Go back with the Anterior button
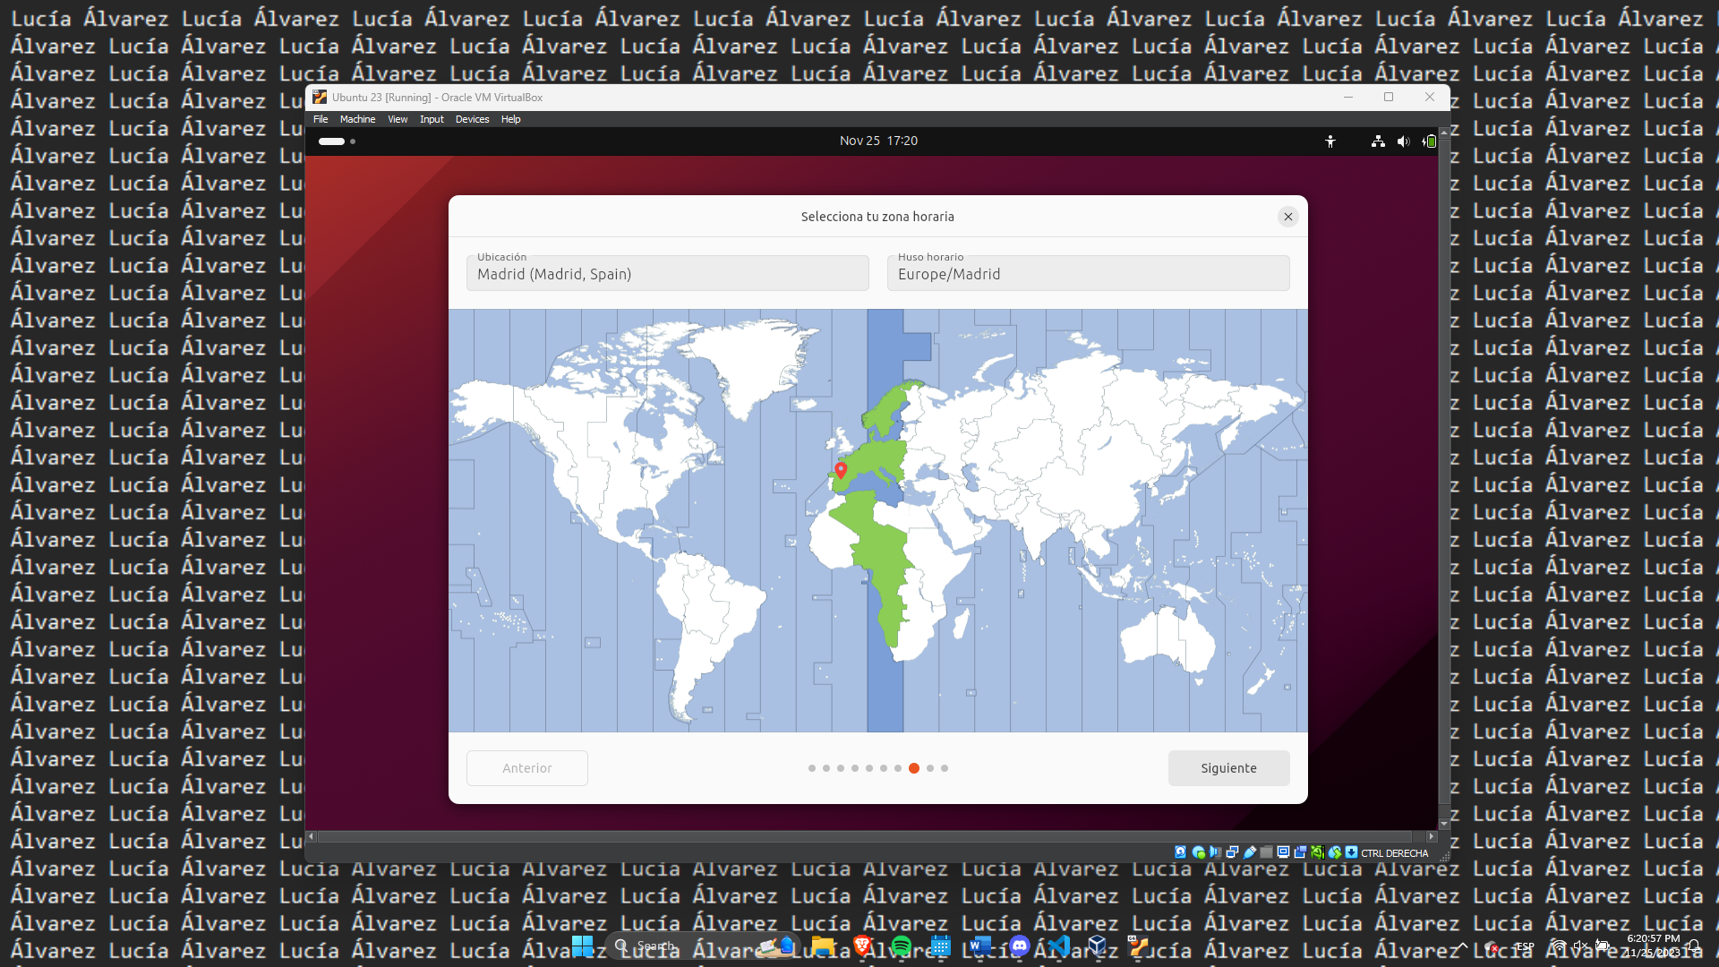 (526, 768)
